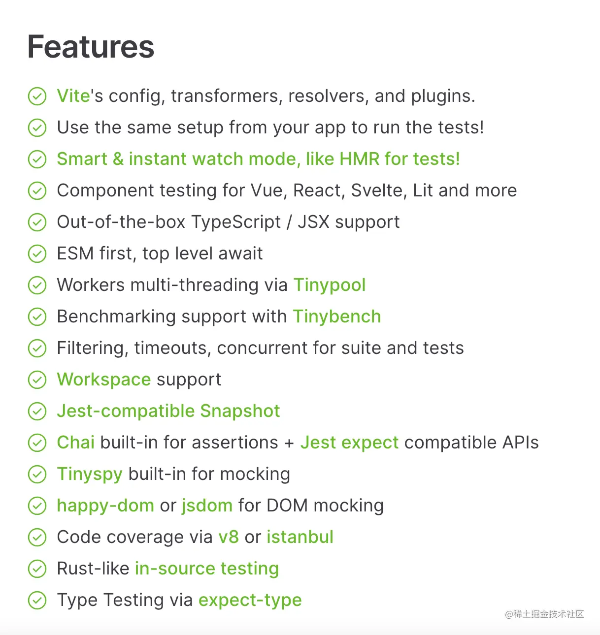Click the check icon next to Filtering, timeouts
Screen dimensions: 600x635
click(37, 349)
